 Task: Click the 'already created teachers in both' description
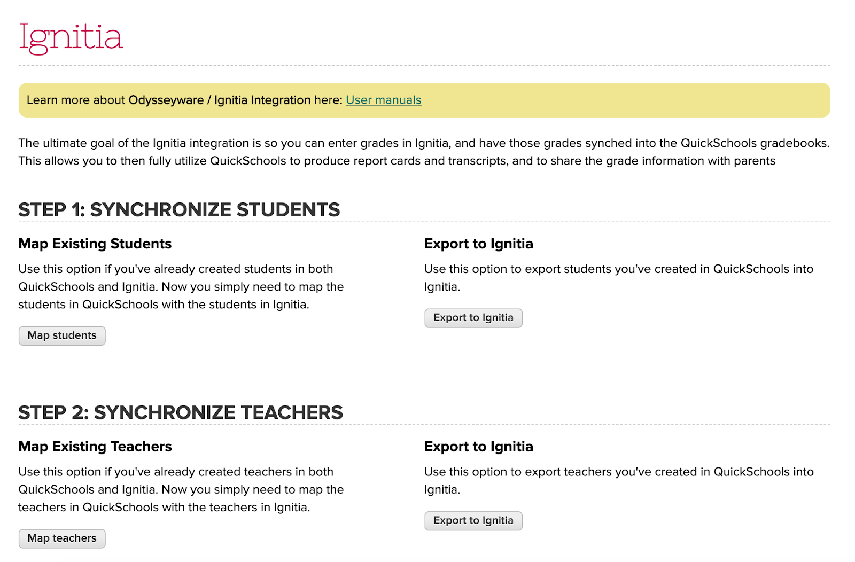[x=181, y=490]
